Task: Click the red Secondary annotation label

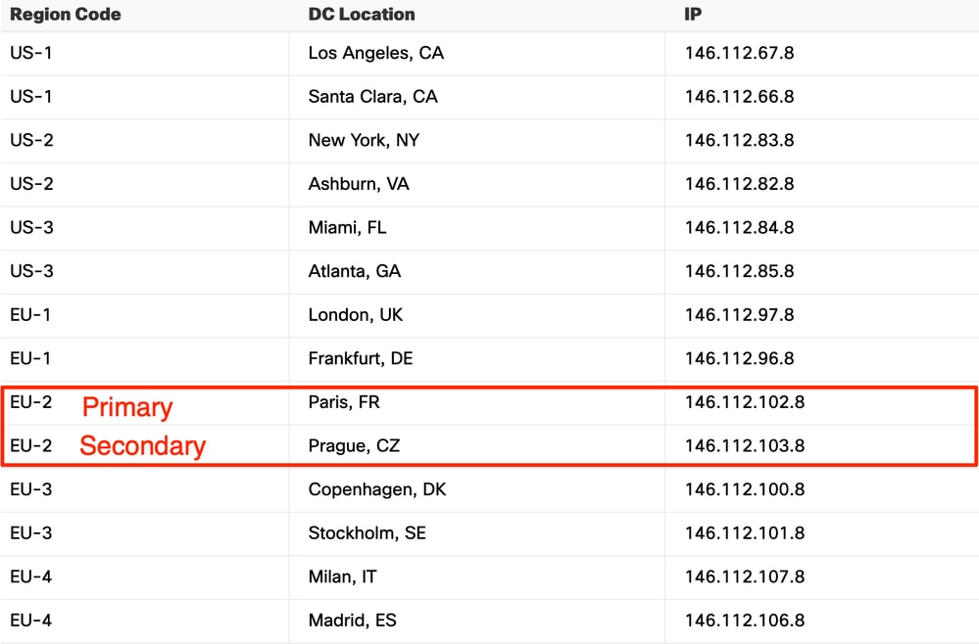Action: pyautogui.click(x=142, y=446)
